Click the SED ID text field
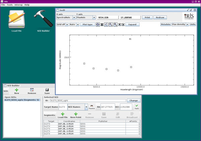The image size is (201, 141). 88,100
